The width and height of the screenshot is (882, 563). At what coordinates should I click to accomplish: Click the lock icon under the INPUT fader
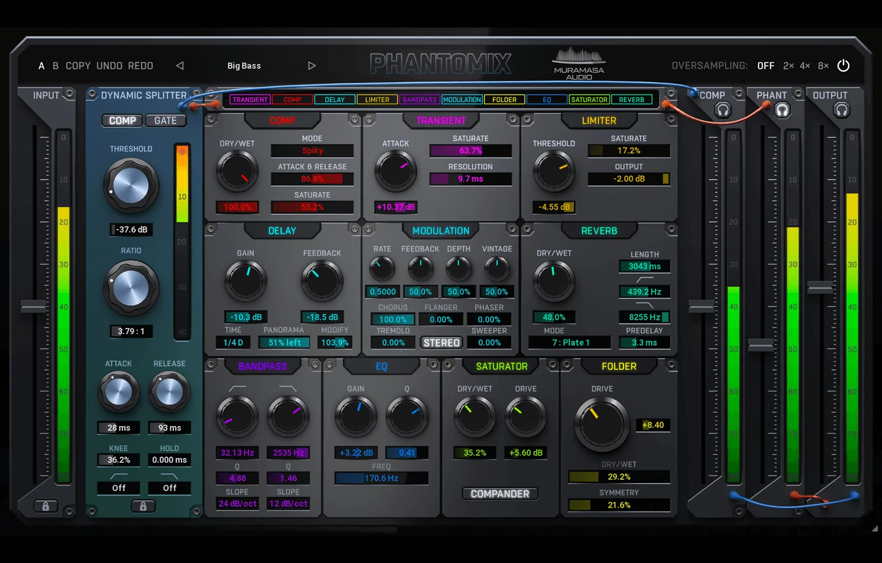tap(46, 506)
